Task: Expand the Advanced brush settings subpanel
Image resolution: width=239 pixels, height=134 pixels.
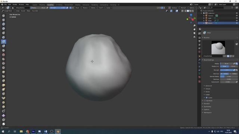Action: 208,86
